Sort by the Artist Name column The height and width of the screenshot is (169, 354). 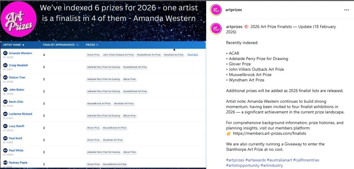pyautogui.click(x=14, y=45)
